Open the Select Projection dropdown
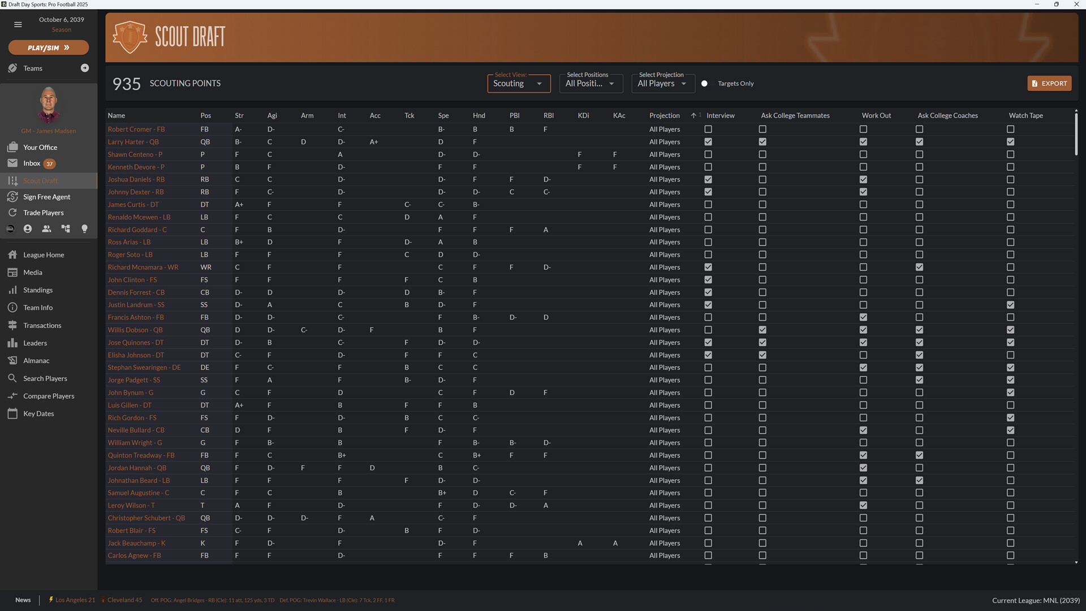The width and height of the screenshot is (1086, 611). tap(662, 83)
